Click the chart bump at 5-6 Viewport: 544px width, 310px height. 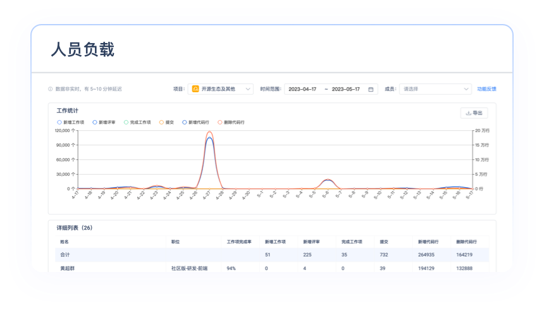click(x=328, y=180)
